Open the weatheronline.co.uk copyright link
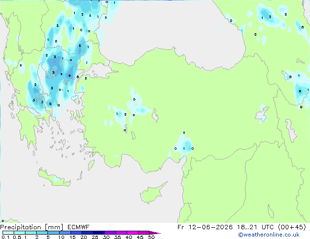 point(268,235)
